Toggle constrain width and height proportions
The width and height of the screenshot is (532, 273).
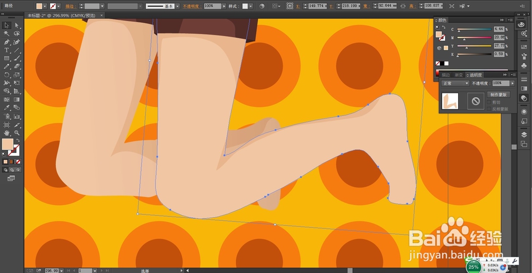pyautogui.click(x=403, y=6)
